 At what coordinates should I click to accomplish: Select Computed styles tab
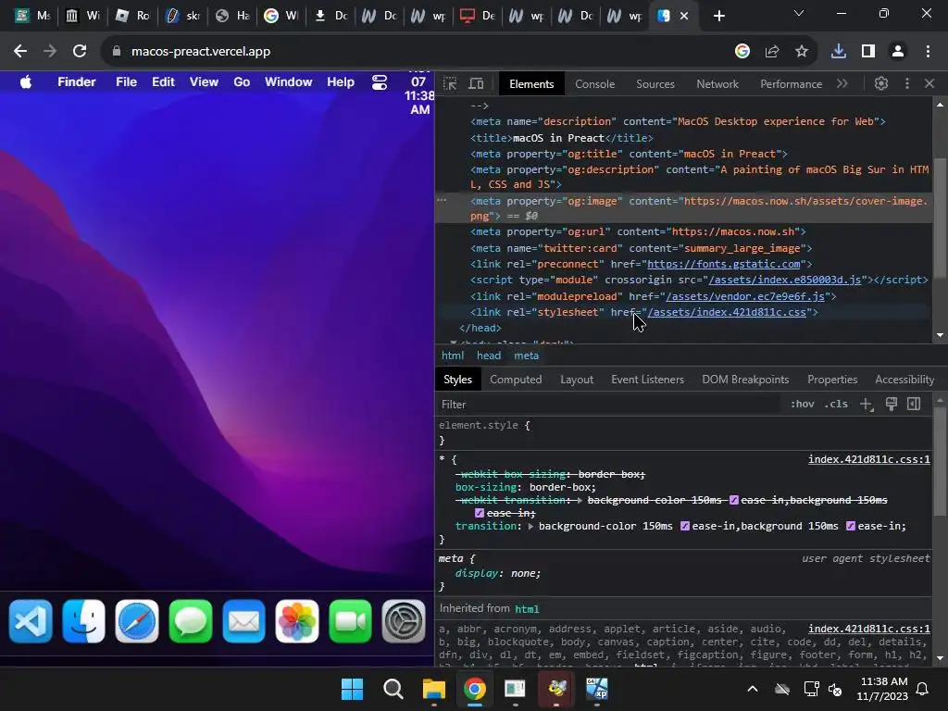pos(516,380)
